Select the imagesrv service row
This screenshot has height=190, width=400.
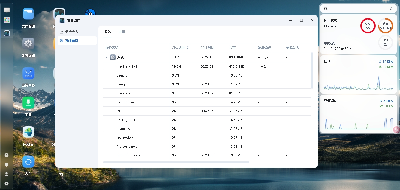tap(207, 129)
